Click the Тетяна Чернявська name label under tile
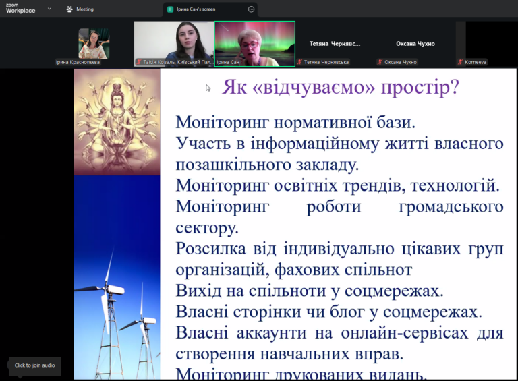This screenshot has width=518, height=381. pyautogui.click(x=326, y=62)
